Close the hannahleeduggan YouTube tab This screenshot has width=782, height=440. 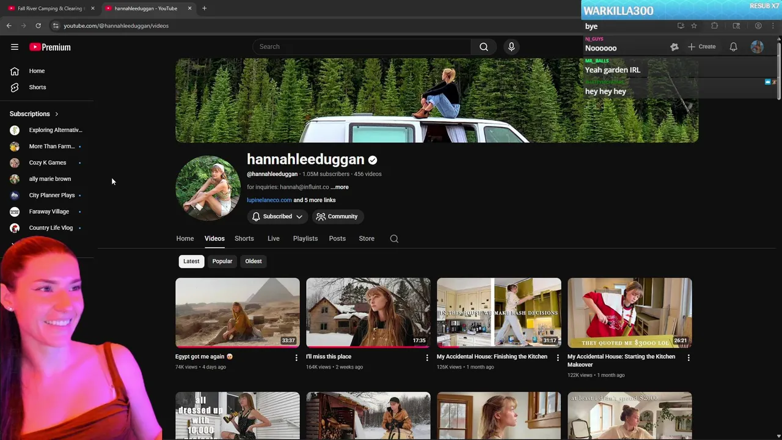coord(189,8)
